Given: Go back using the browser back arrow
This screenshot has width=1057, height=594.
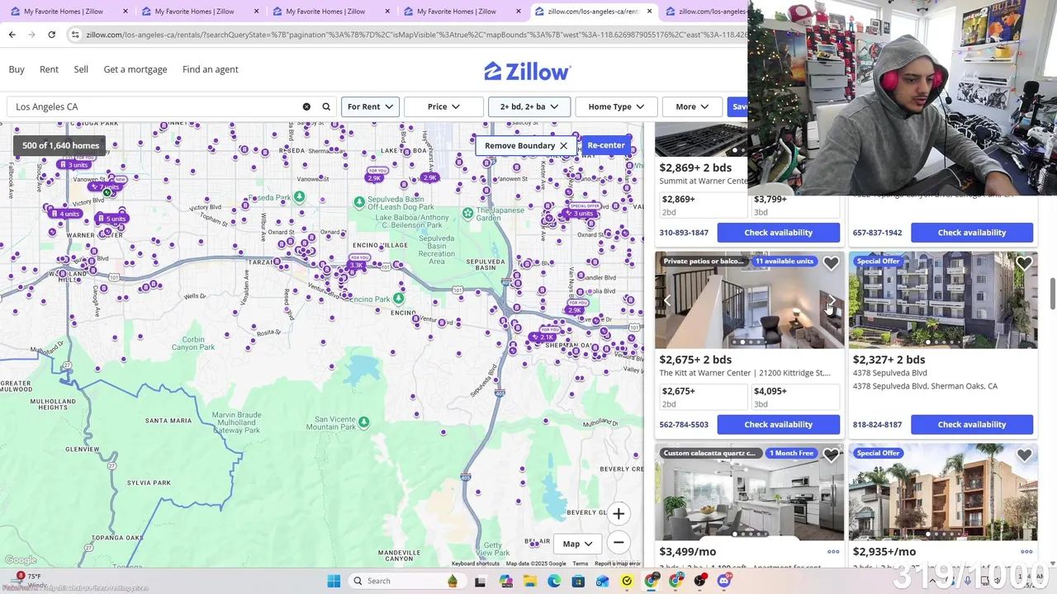Looking at the screenshot, I should 12,35.
